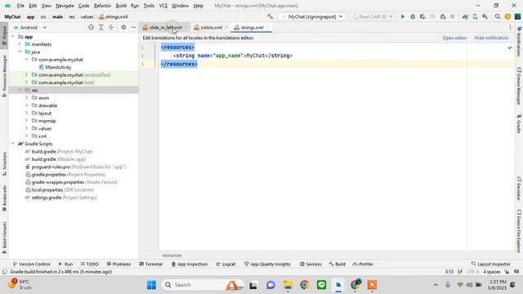Viewport: 523px width, 294px height.
Task: Select build.gradle (Module :app) file
Action: point(58,159)
